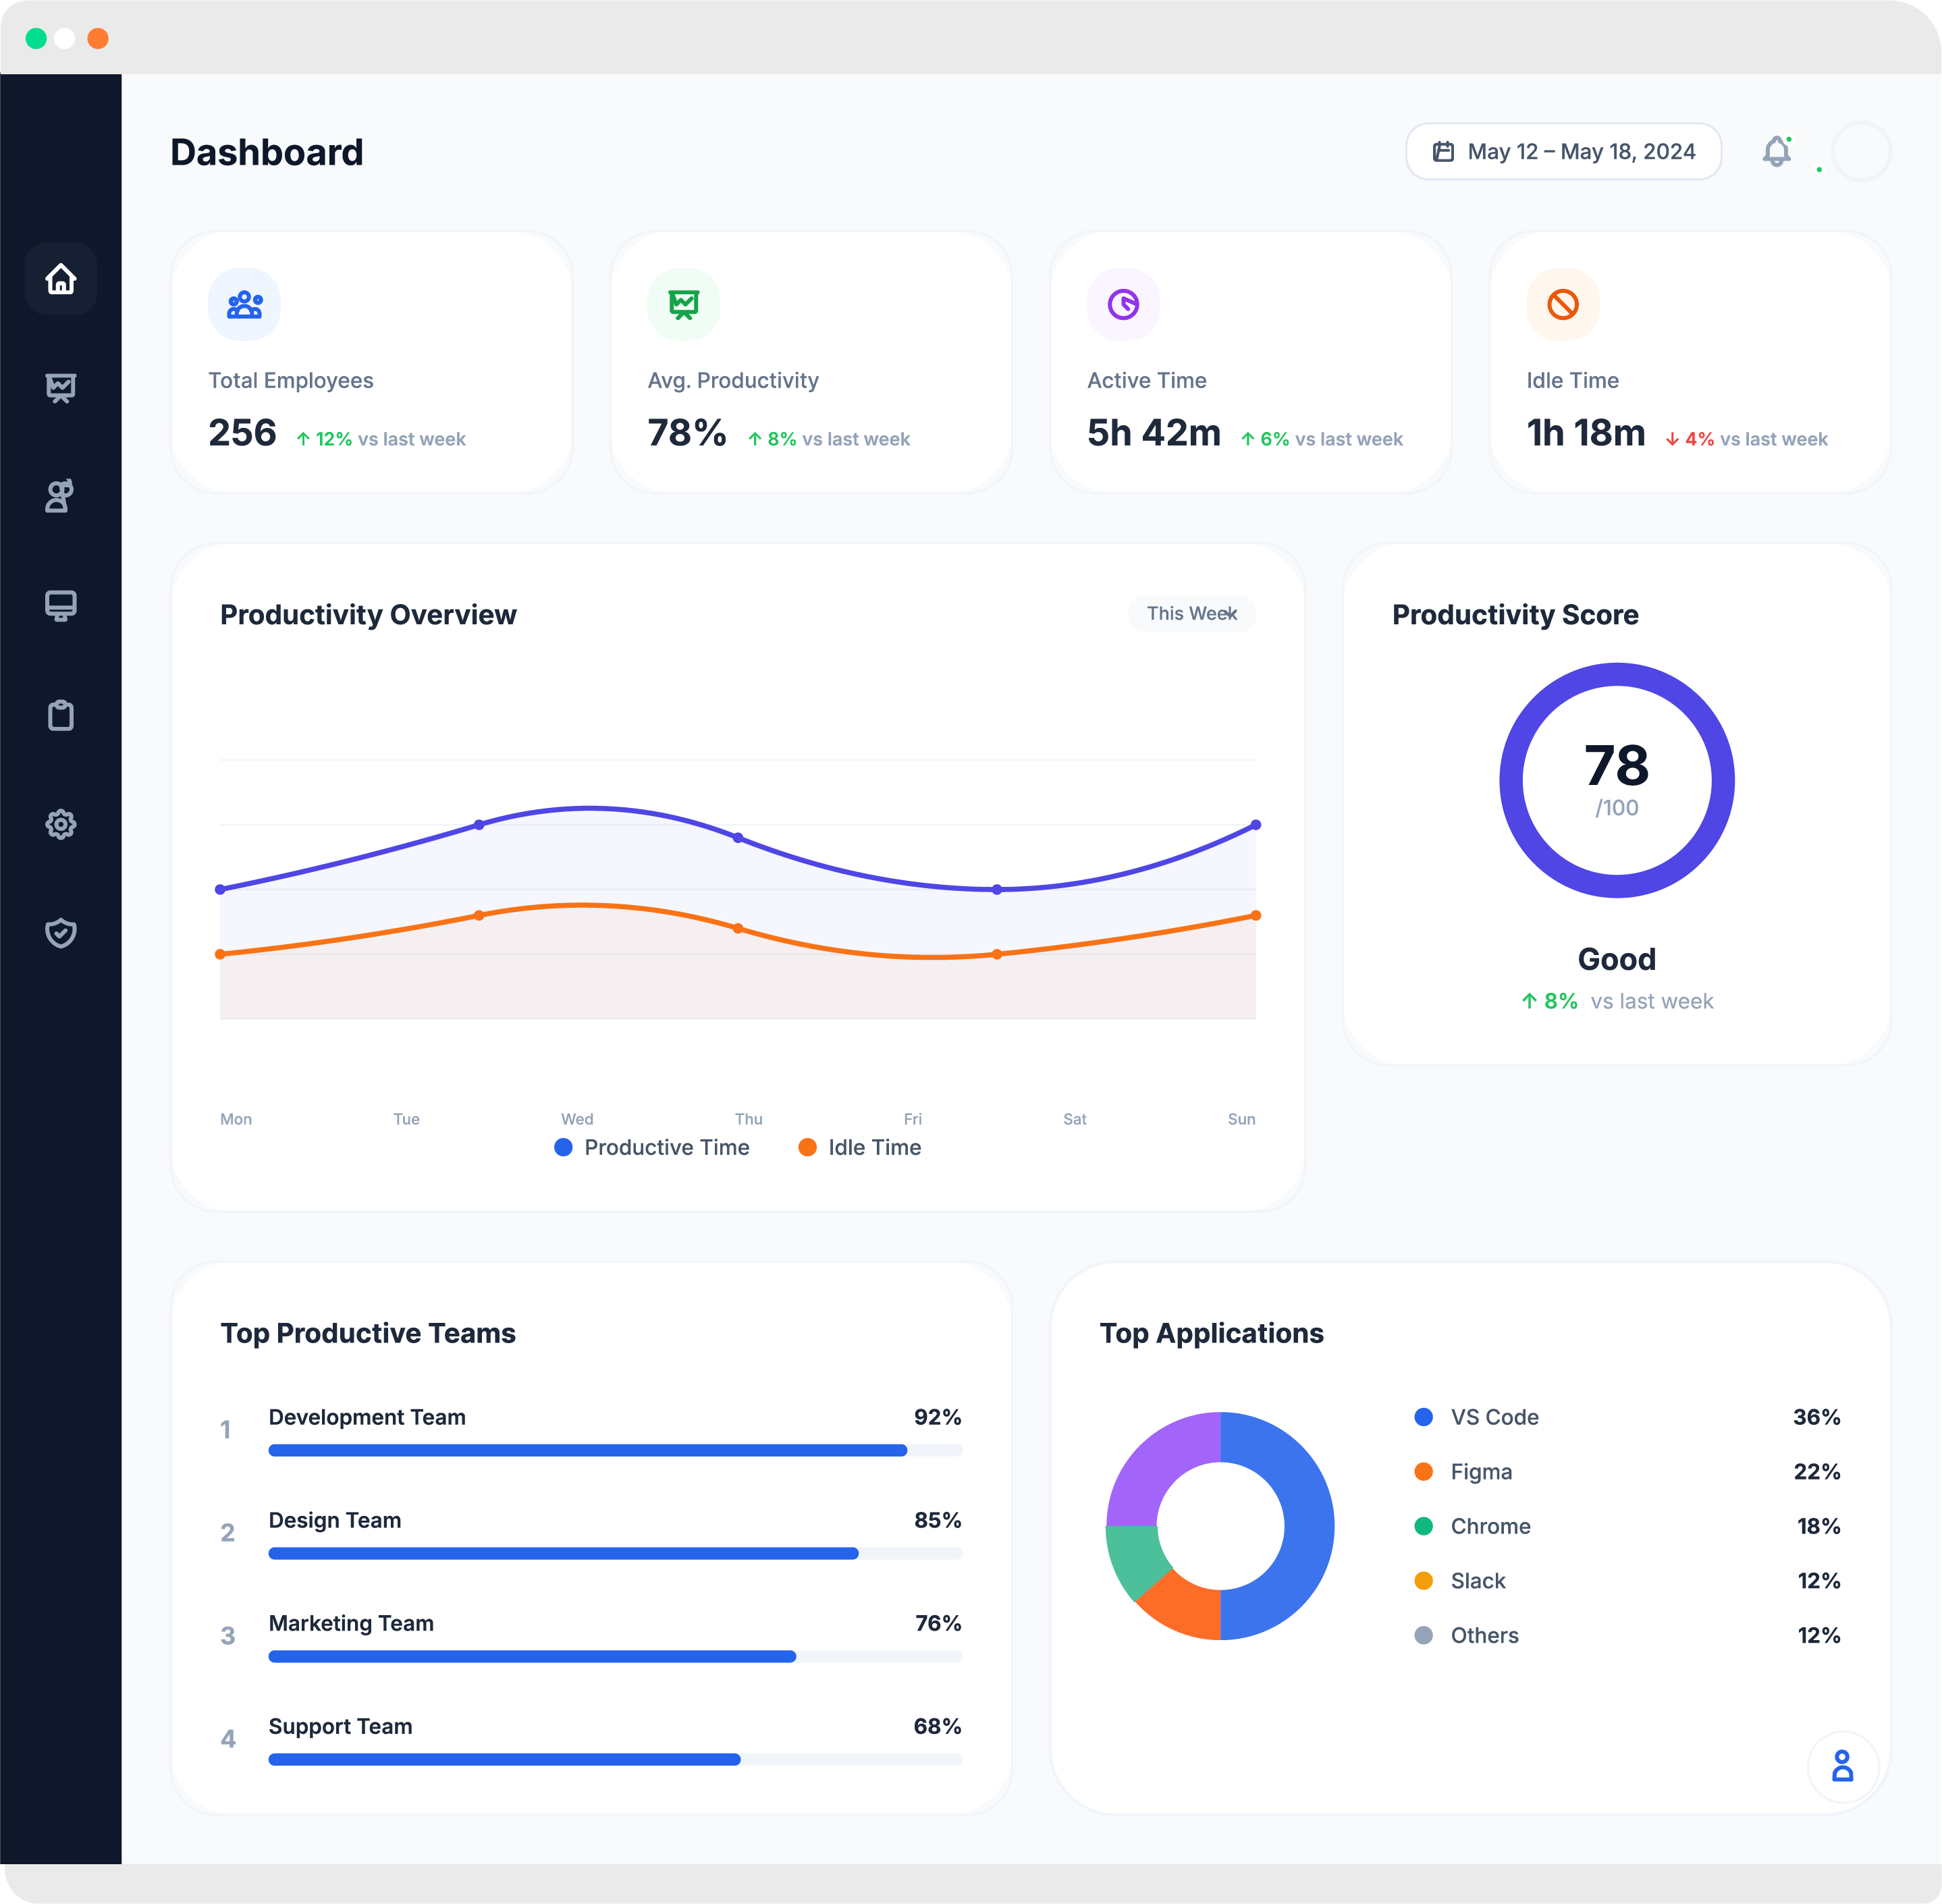This screenshot has height=1904, width=1942.
Task: Click the Sunday idle time data point
Action: click(1256, 915)
